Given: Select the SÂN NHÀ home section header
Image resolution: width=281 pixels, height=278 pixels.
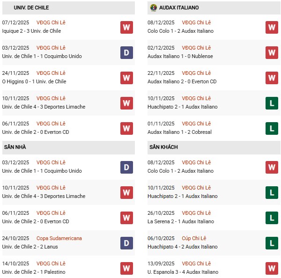Looking at the screenshot, I should [15, 147].
